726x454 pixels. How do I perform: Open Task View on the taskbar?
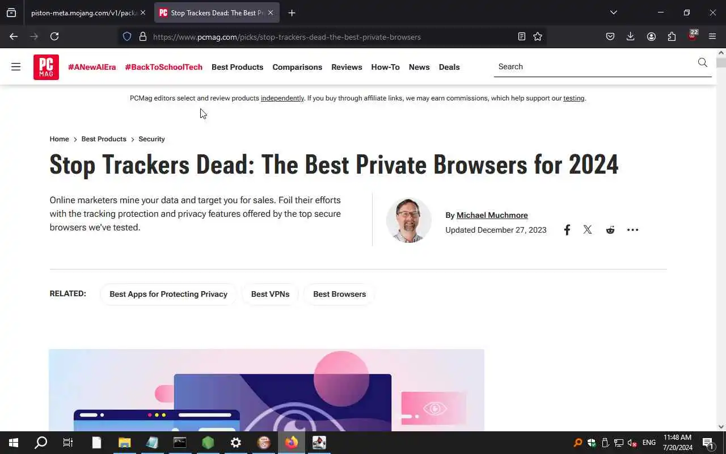68,443
